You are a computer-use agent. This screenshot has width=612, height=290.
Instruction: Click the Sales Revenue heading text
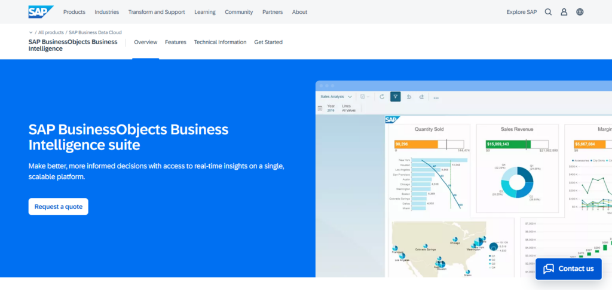pyautogui.click(x=517, y=129)
